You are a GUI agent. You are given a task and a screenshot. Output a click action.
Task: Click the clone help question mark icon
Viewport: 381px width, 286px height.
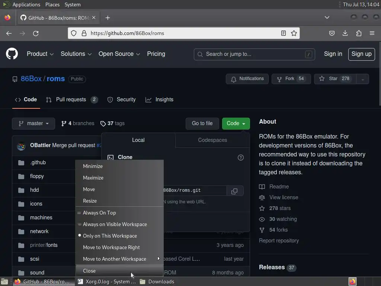(x=241, y=158)
